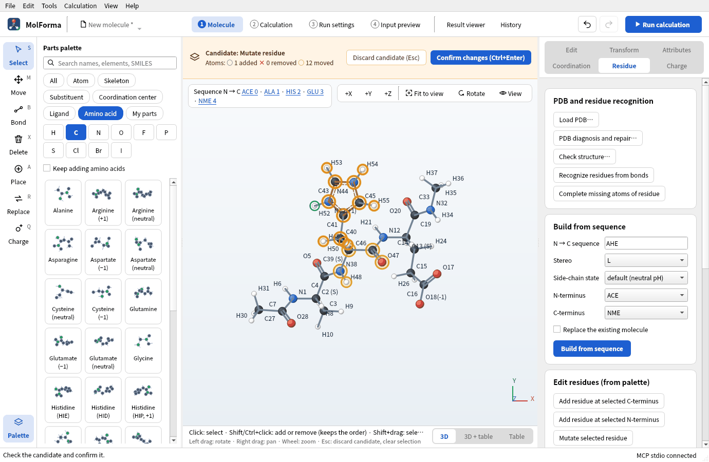Open Side-chain state dropdown
The image size is (709, 462).
[646, 278]
